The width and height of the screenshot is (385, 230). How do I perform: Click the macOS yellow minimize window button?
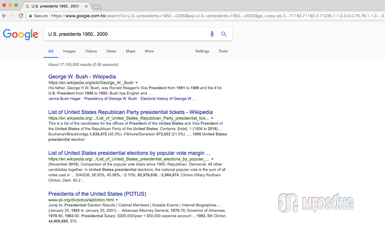[10, 5]
